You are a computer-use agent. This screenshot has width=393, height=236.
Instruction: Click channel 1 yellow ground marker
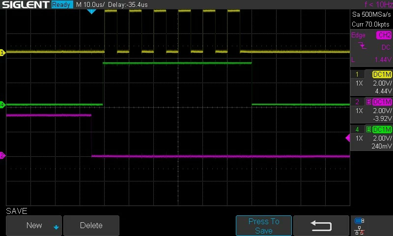tap(2, 53)
